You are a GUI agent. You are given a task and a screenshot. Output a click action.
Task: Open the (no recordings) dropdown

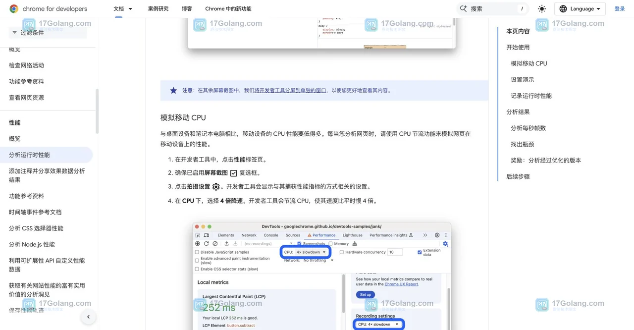[268, 244]
